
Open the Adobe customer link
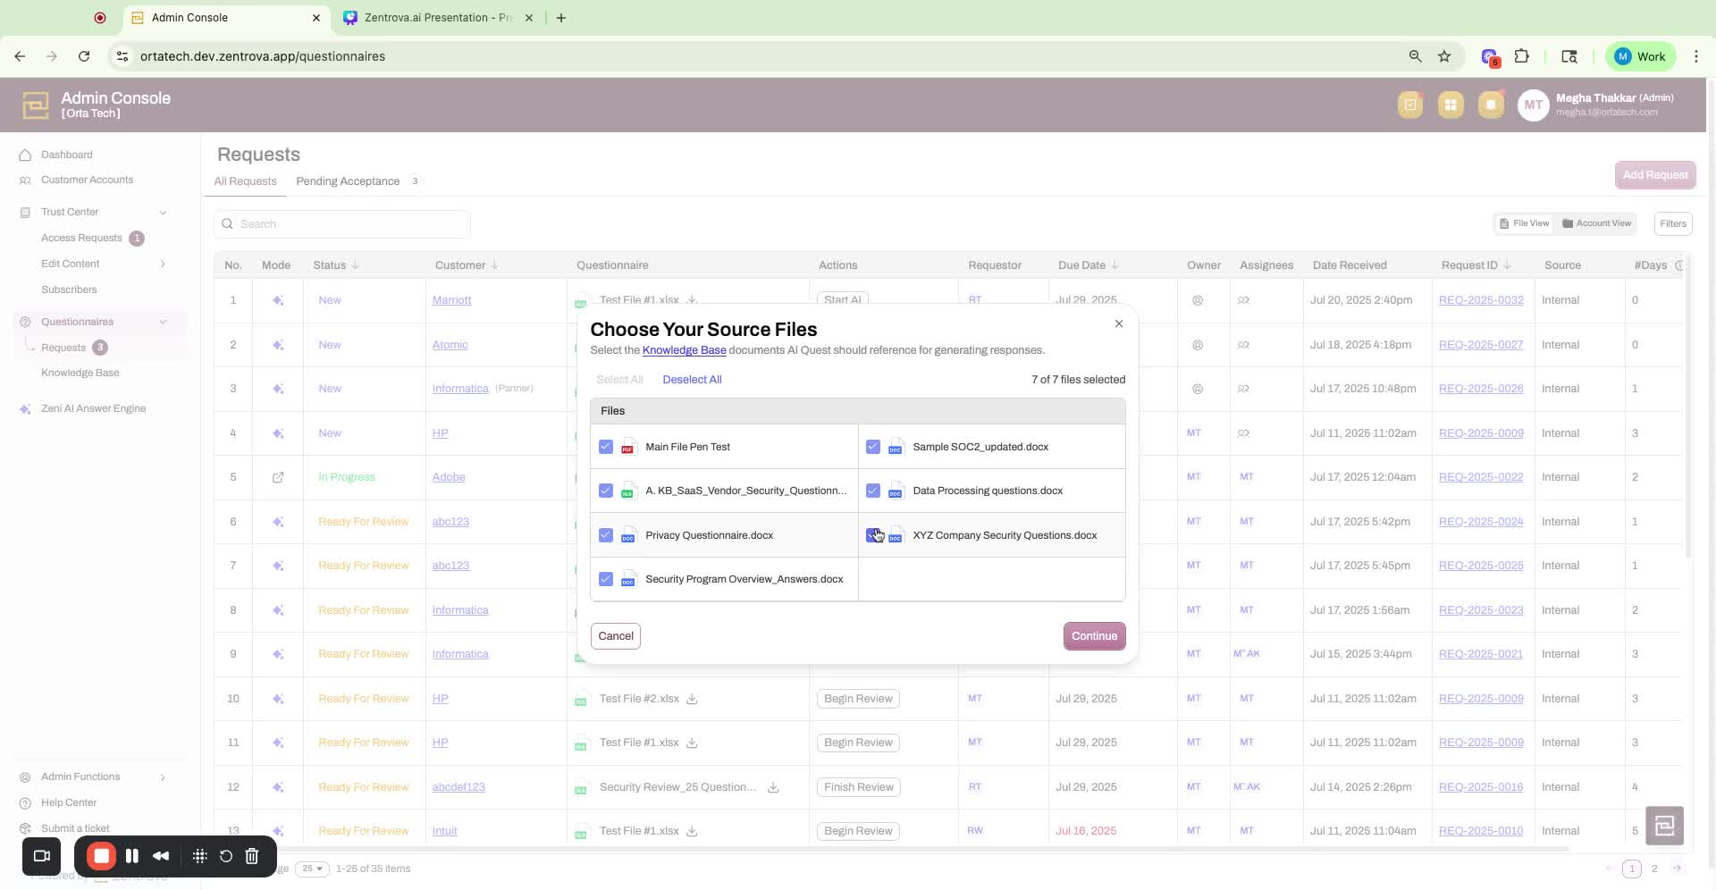coord(449,477)
